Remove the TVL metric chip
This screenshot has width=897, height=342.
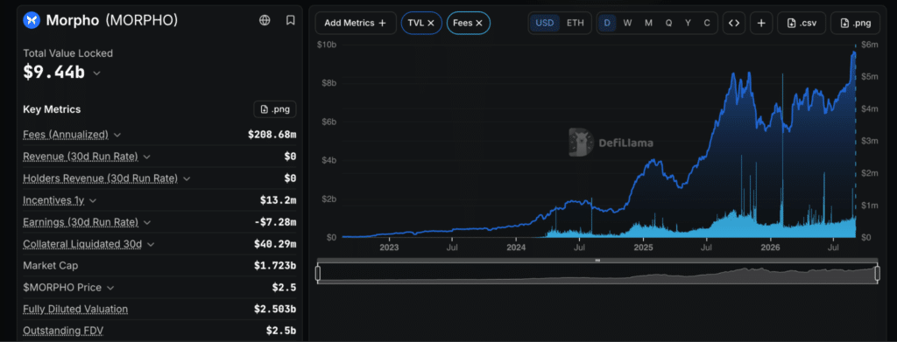coord(431,23)
